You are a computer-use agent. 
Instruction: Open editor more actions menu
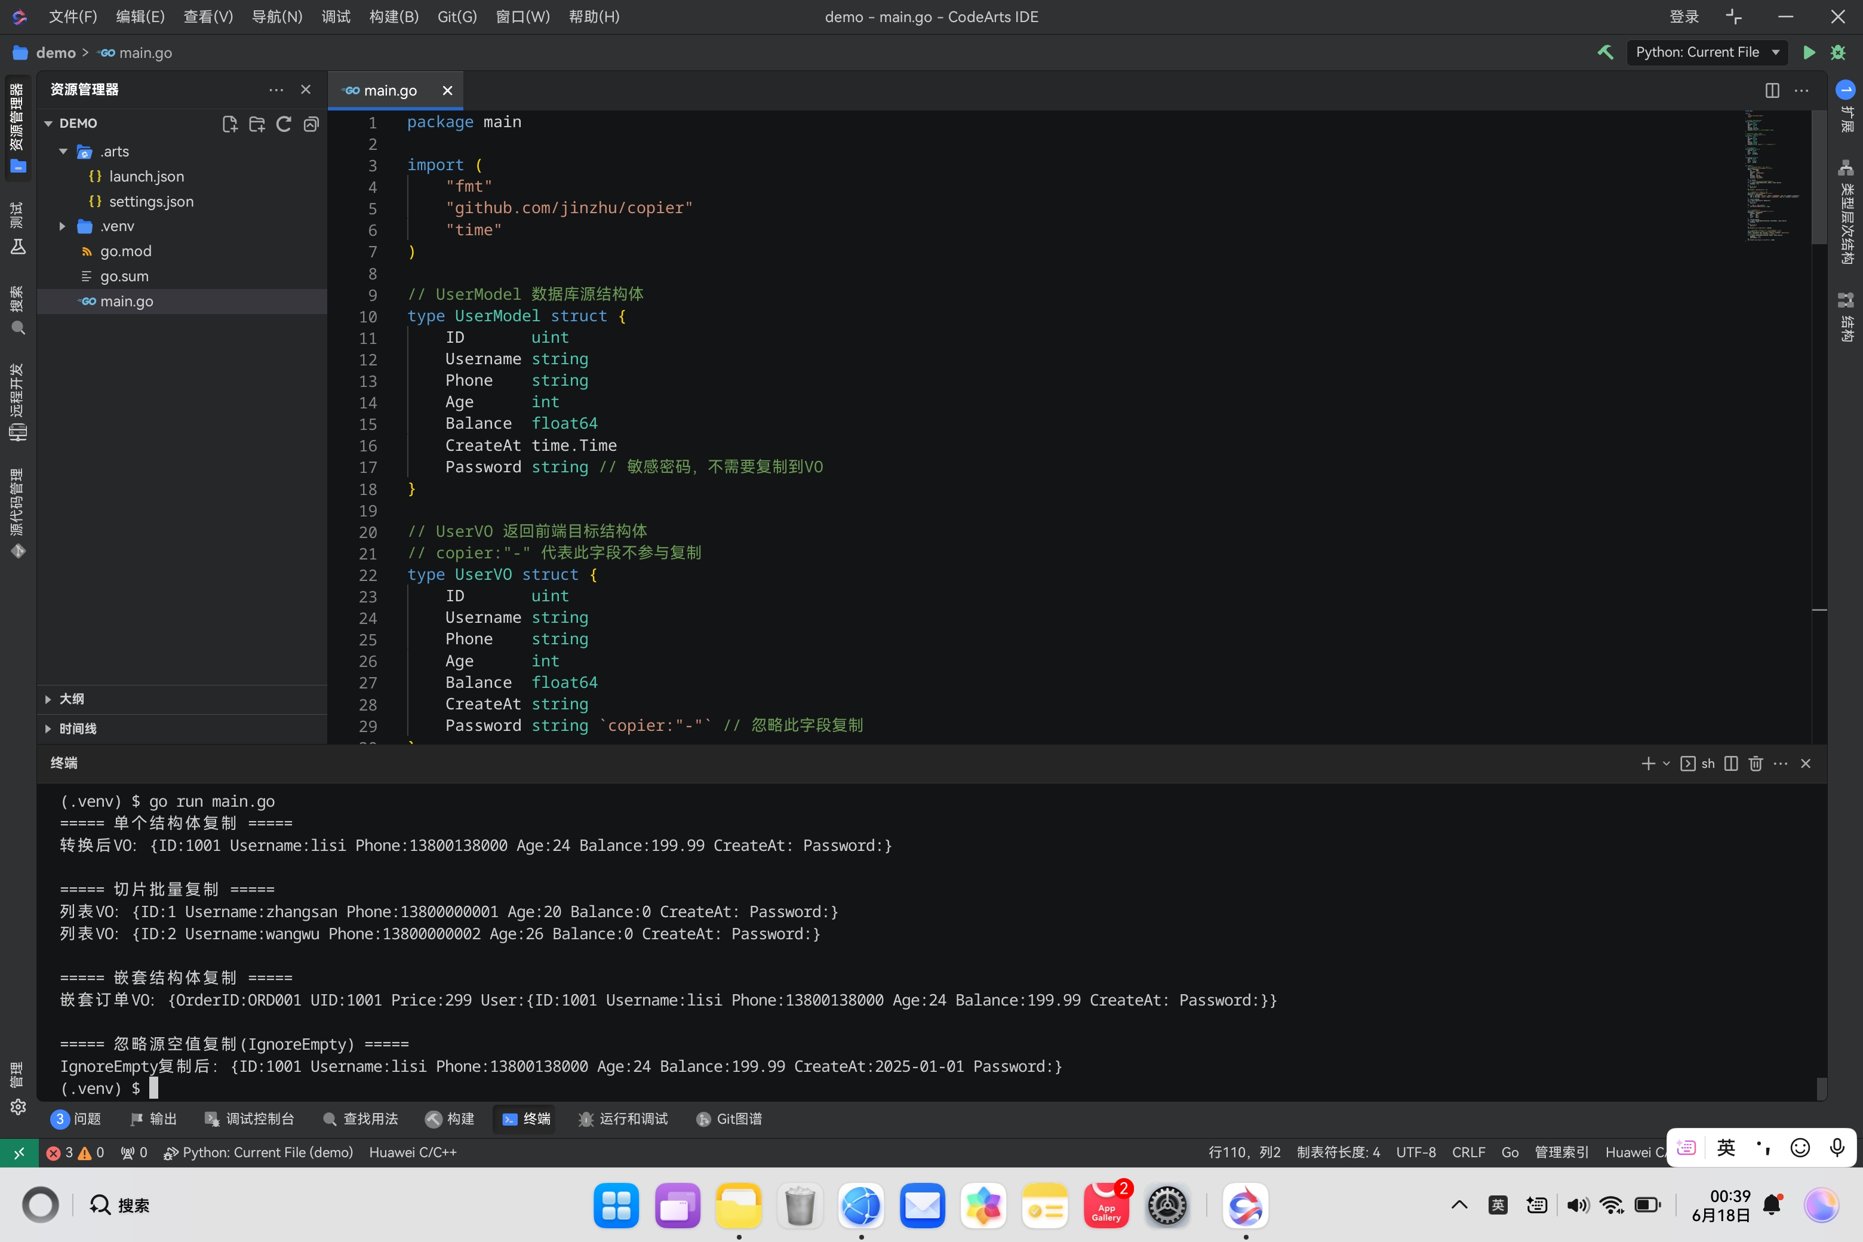[x=1802, y=90]
